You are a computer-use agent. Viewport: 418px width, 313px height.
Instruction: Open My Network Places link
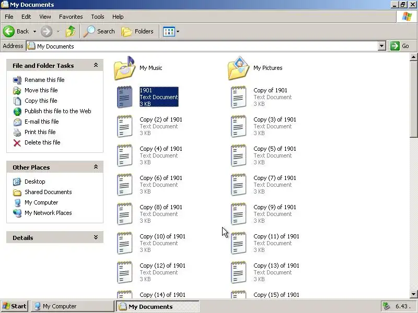pos(48,213)
